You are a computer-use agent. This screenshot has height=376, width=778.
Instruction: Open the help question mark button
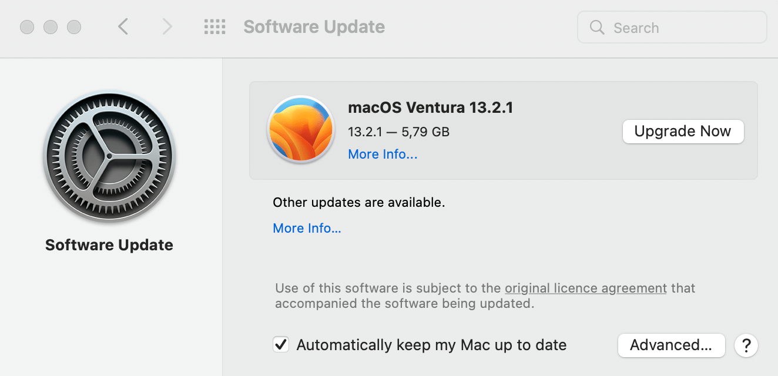(746, 345)
